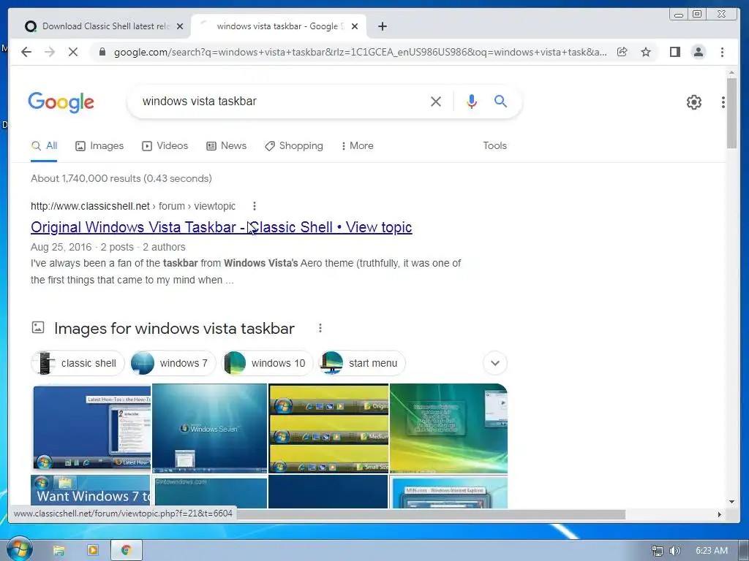Click the horizontal scrollbar right arrow

pos(720,514)
